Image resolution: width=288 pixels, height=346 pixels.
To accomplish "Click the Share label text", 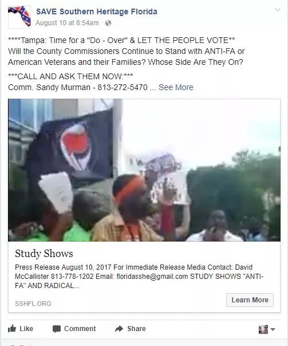I will (x=136, y=329).
